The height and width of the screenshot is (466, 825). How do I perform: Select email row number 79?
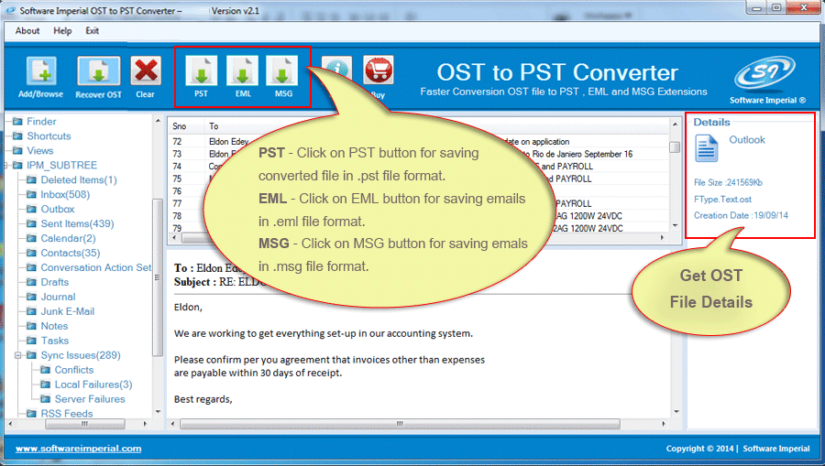(418, 228)
